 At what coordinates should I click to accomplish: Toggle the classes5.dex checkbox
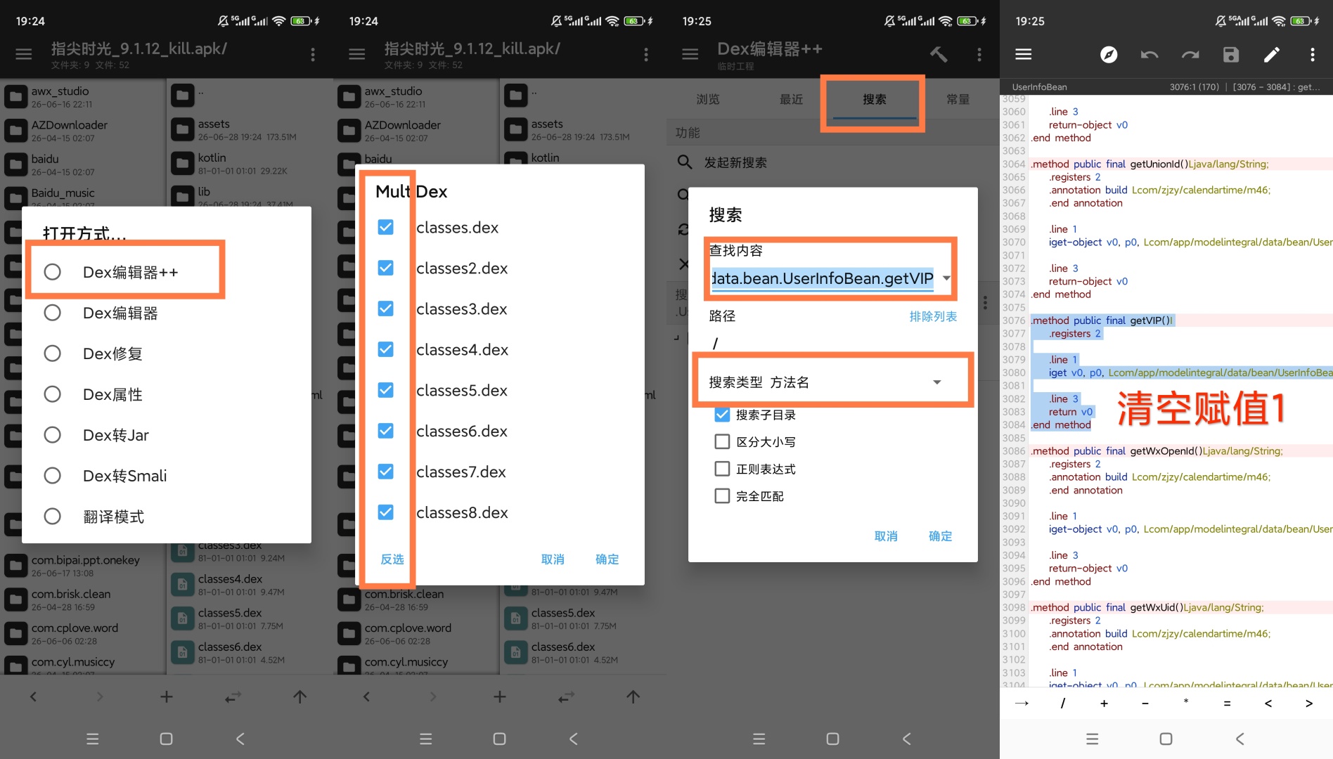pyautogui.click(x=385, y=390)
